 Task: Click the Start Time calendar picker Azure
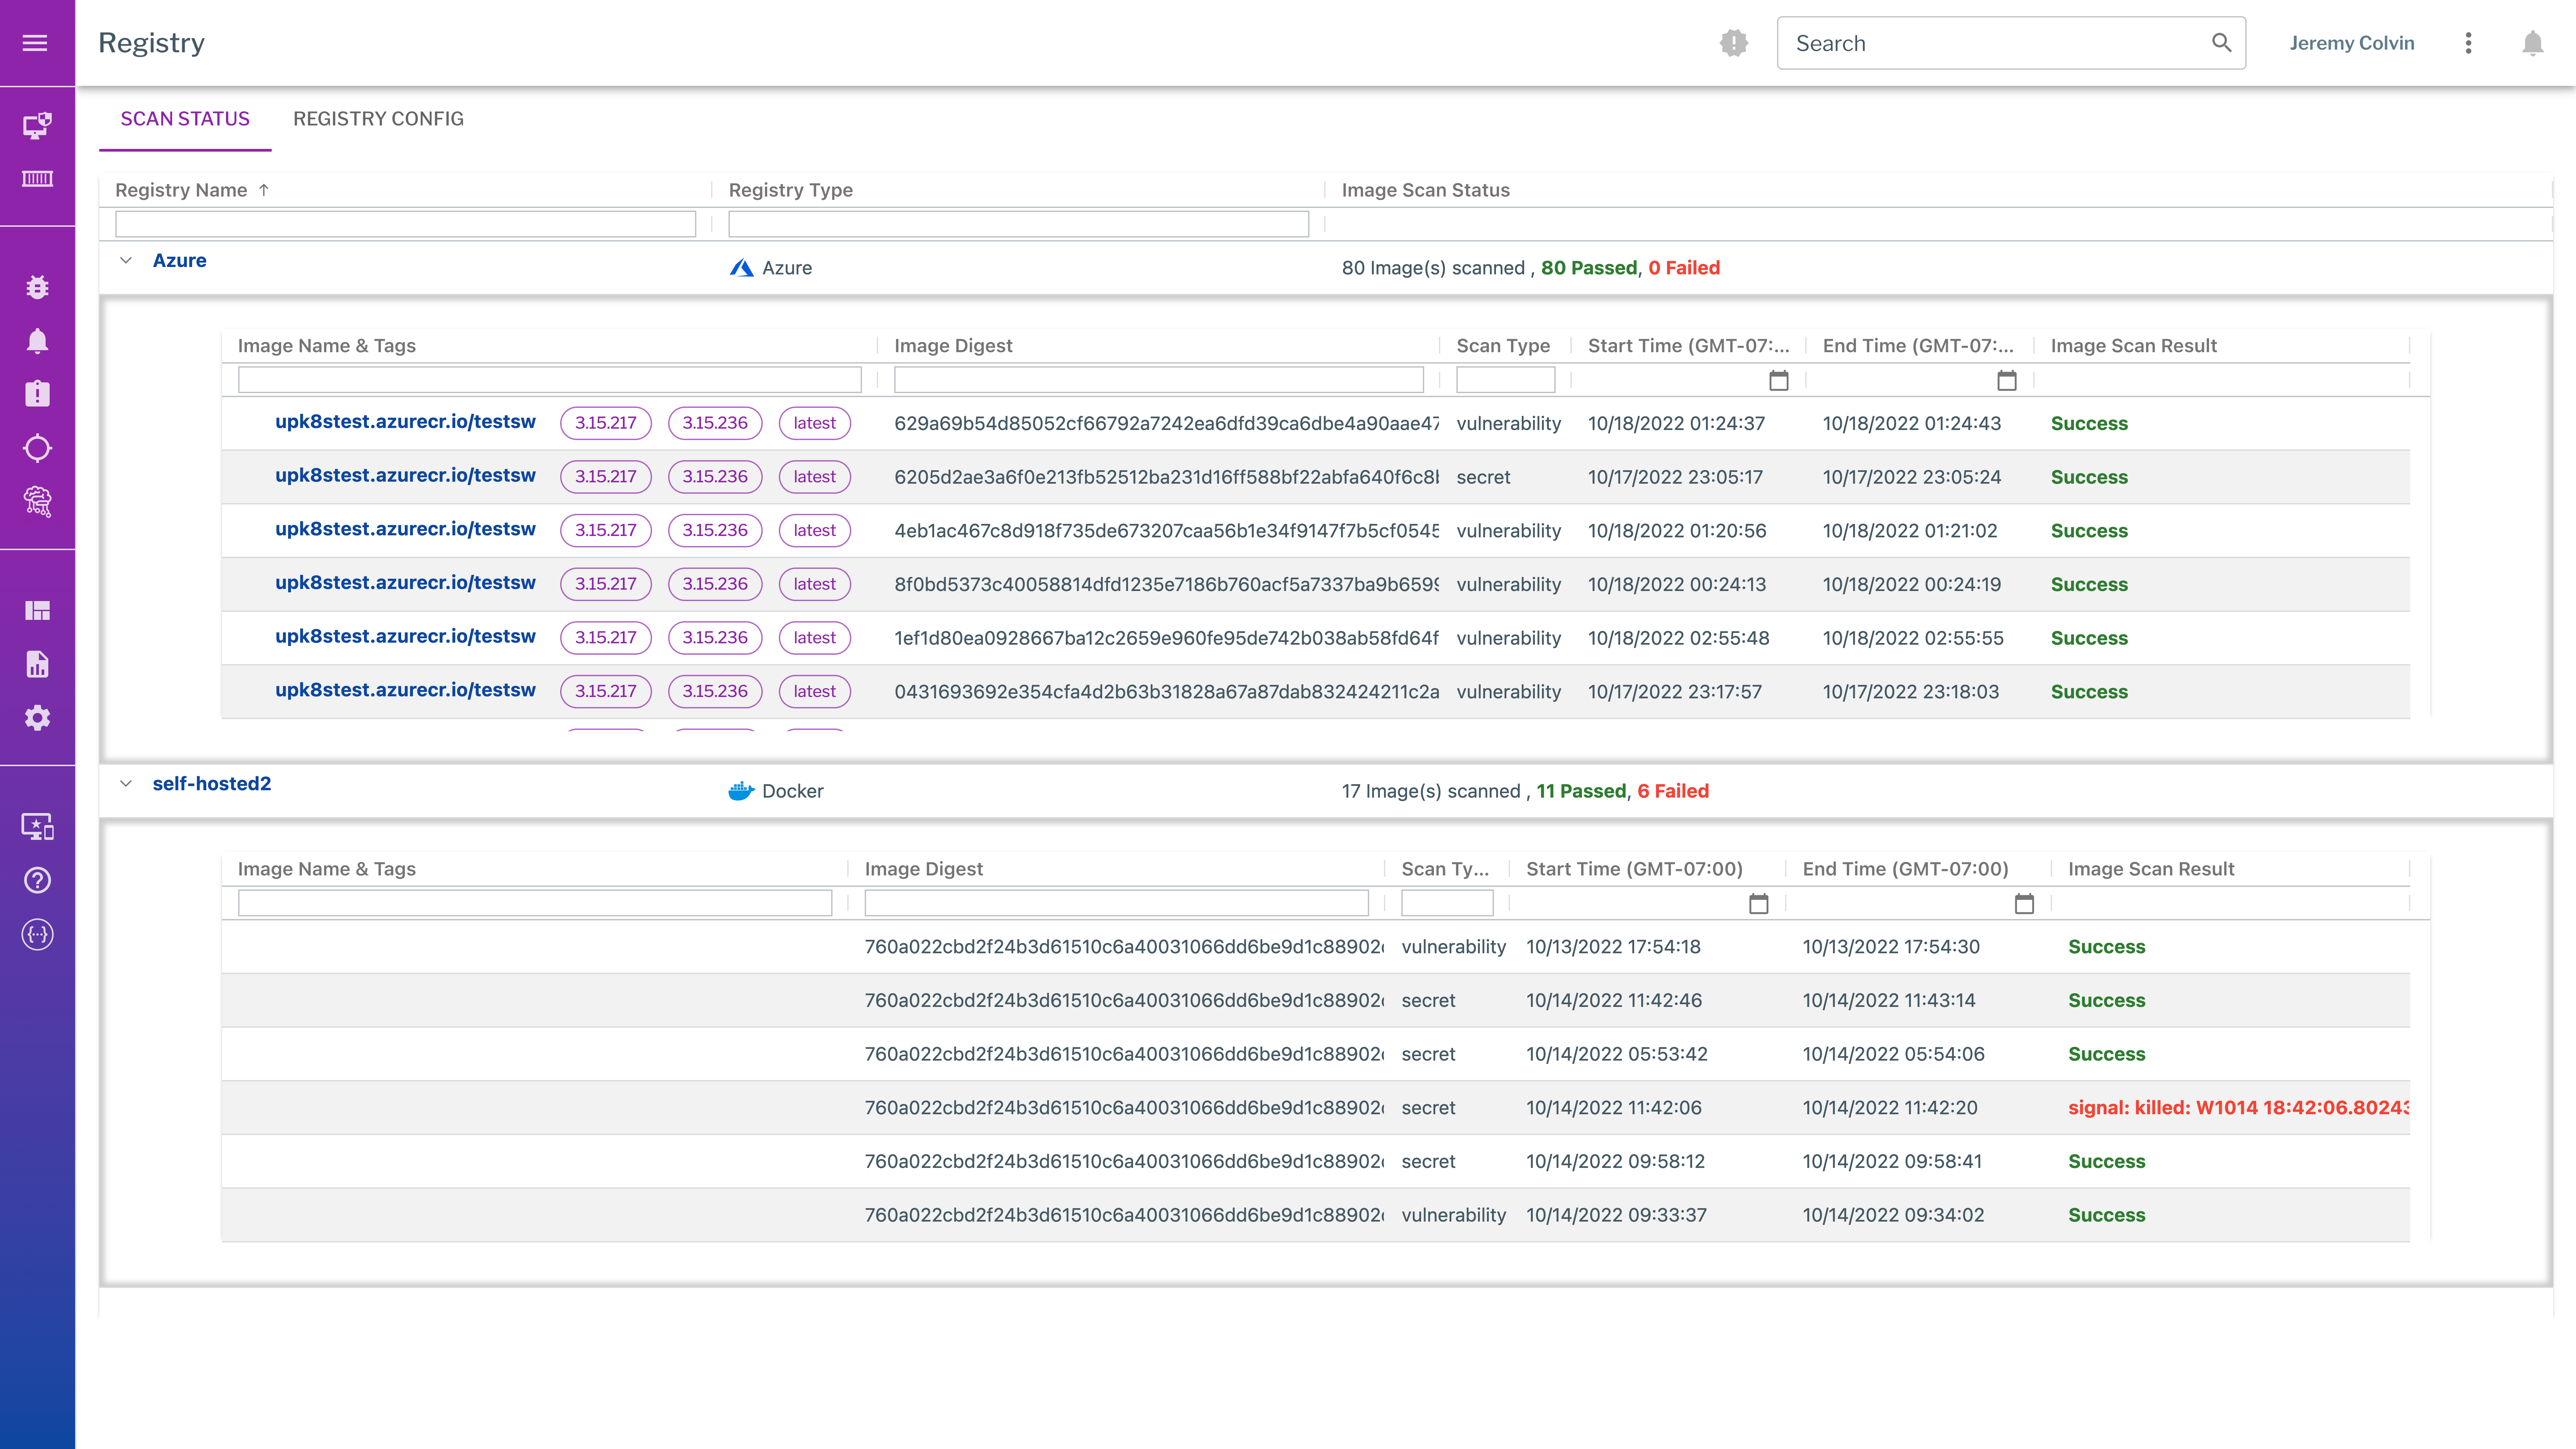[1778, 380]
